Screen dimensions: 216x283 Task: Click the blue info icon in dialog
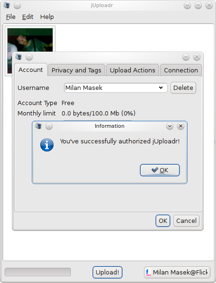[47, 145]
